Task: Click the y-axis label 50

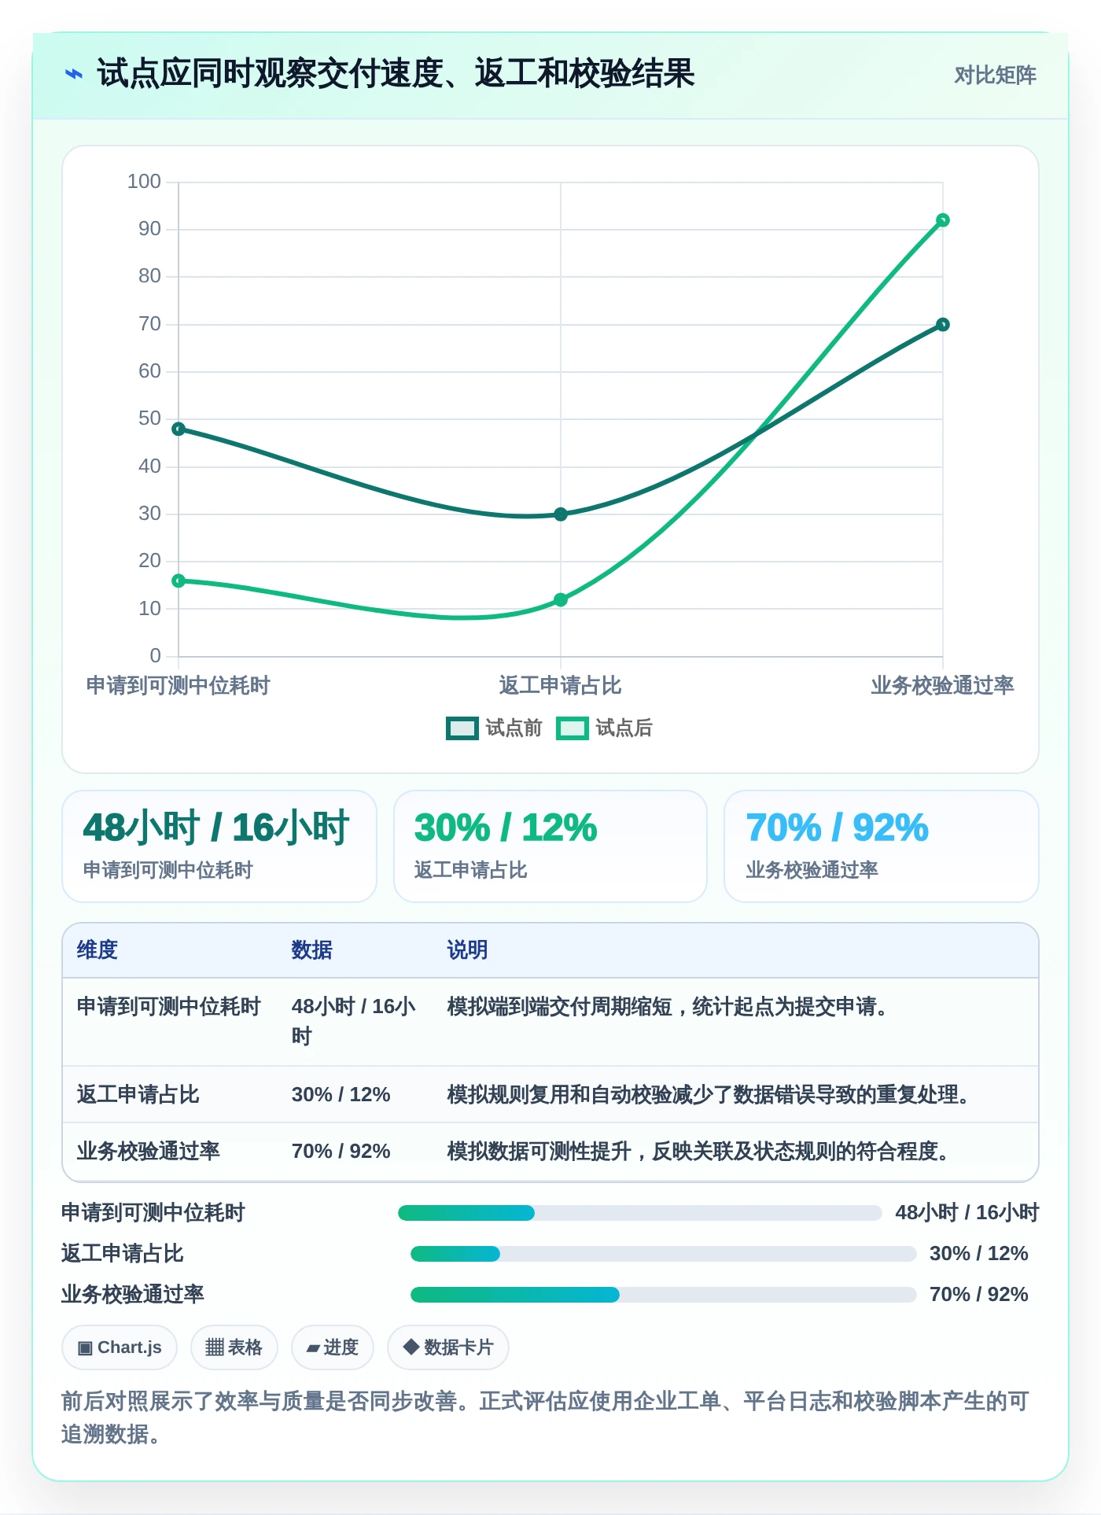Action: coord(149,418)
